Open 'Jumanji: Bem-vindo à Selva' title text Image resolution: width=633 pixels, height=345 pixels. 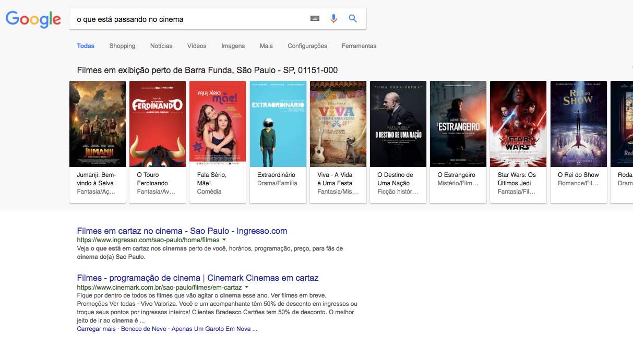point(97,179)
